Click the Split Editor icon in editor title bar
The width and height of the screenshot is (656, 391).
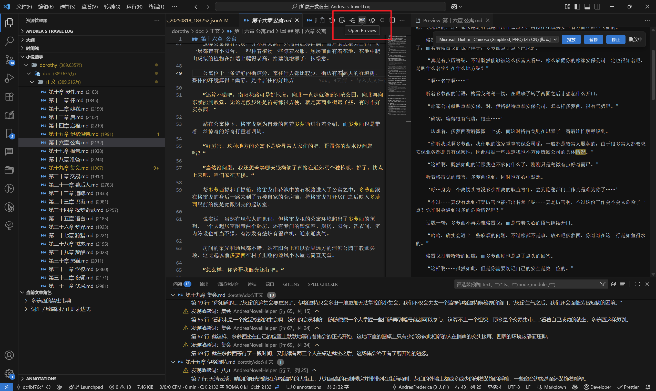pos(393,20)
